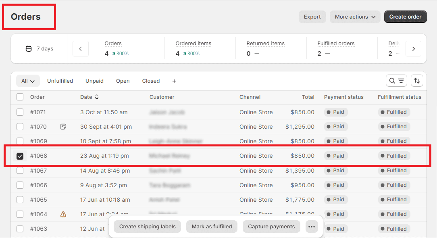Go to previous analytics metrics arrow

click(81, 49)
